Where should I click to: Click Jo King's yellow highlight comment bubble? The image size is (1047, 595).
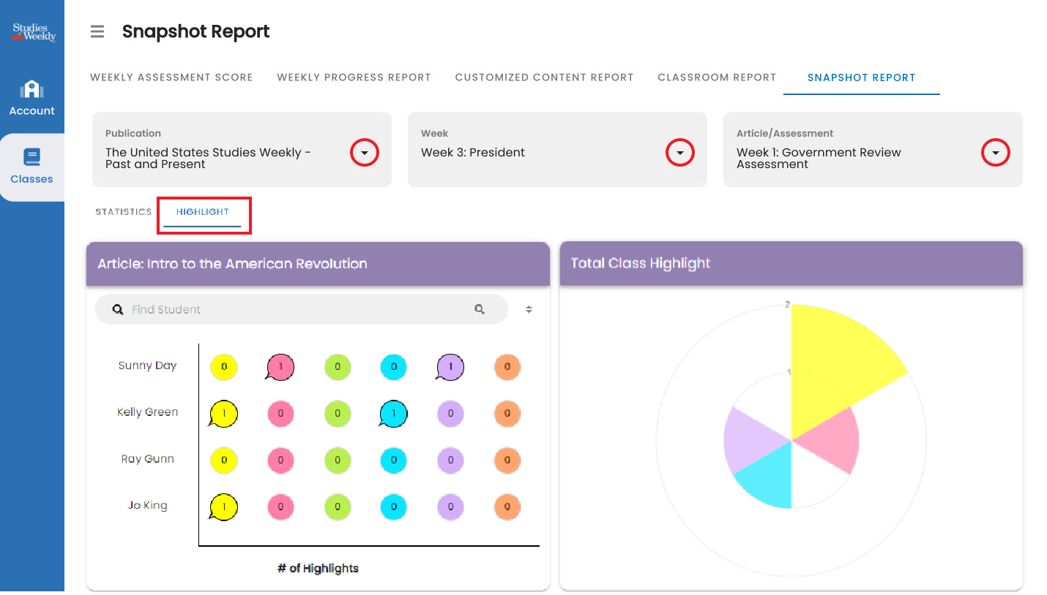(x=223, y=507)
